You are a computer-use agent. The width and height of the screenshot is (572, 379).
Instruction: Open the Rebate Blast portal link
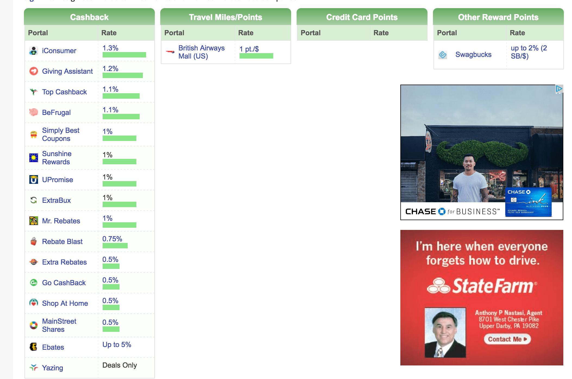tap(62, 242)
